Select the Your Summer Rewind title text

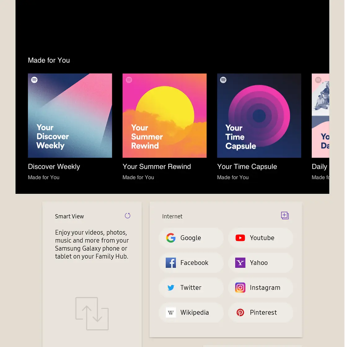(156, 167)
